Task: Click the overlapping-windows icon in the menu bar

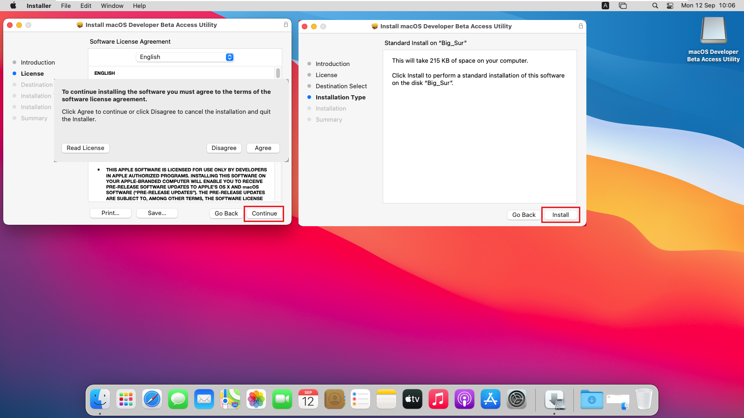Action: 623,6
